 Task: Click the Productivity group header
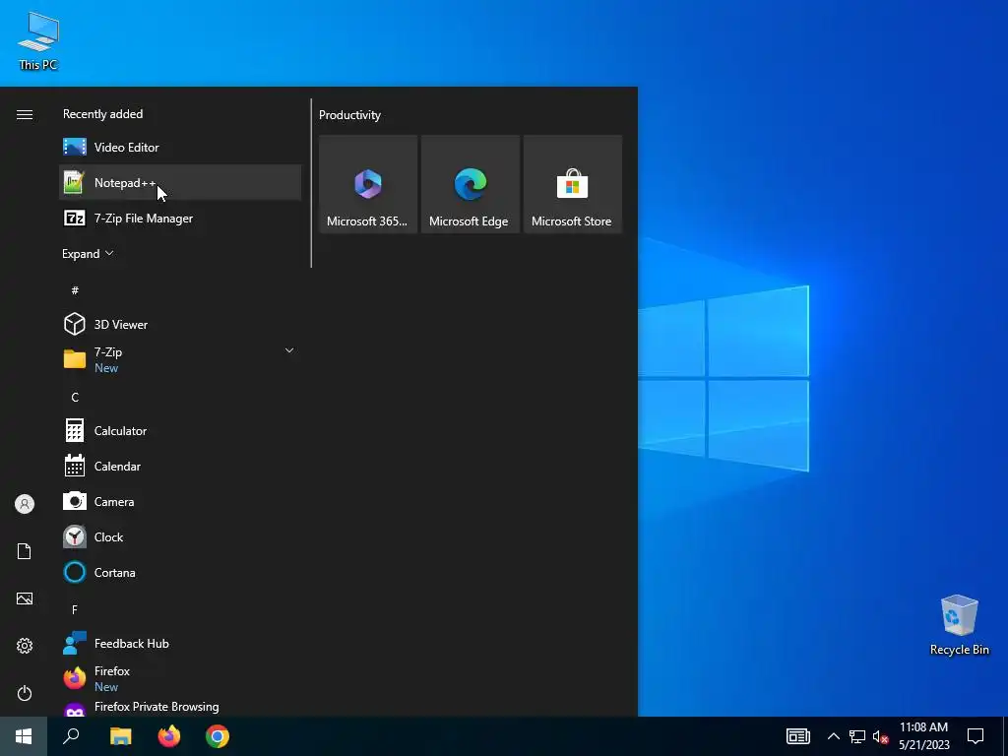click(349, 115)
